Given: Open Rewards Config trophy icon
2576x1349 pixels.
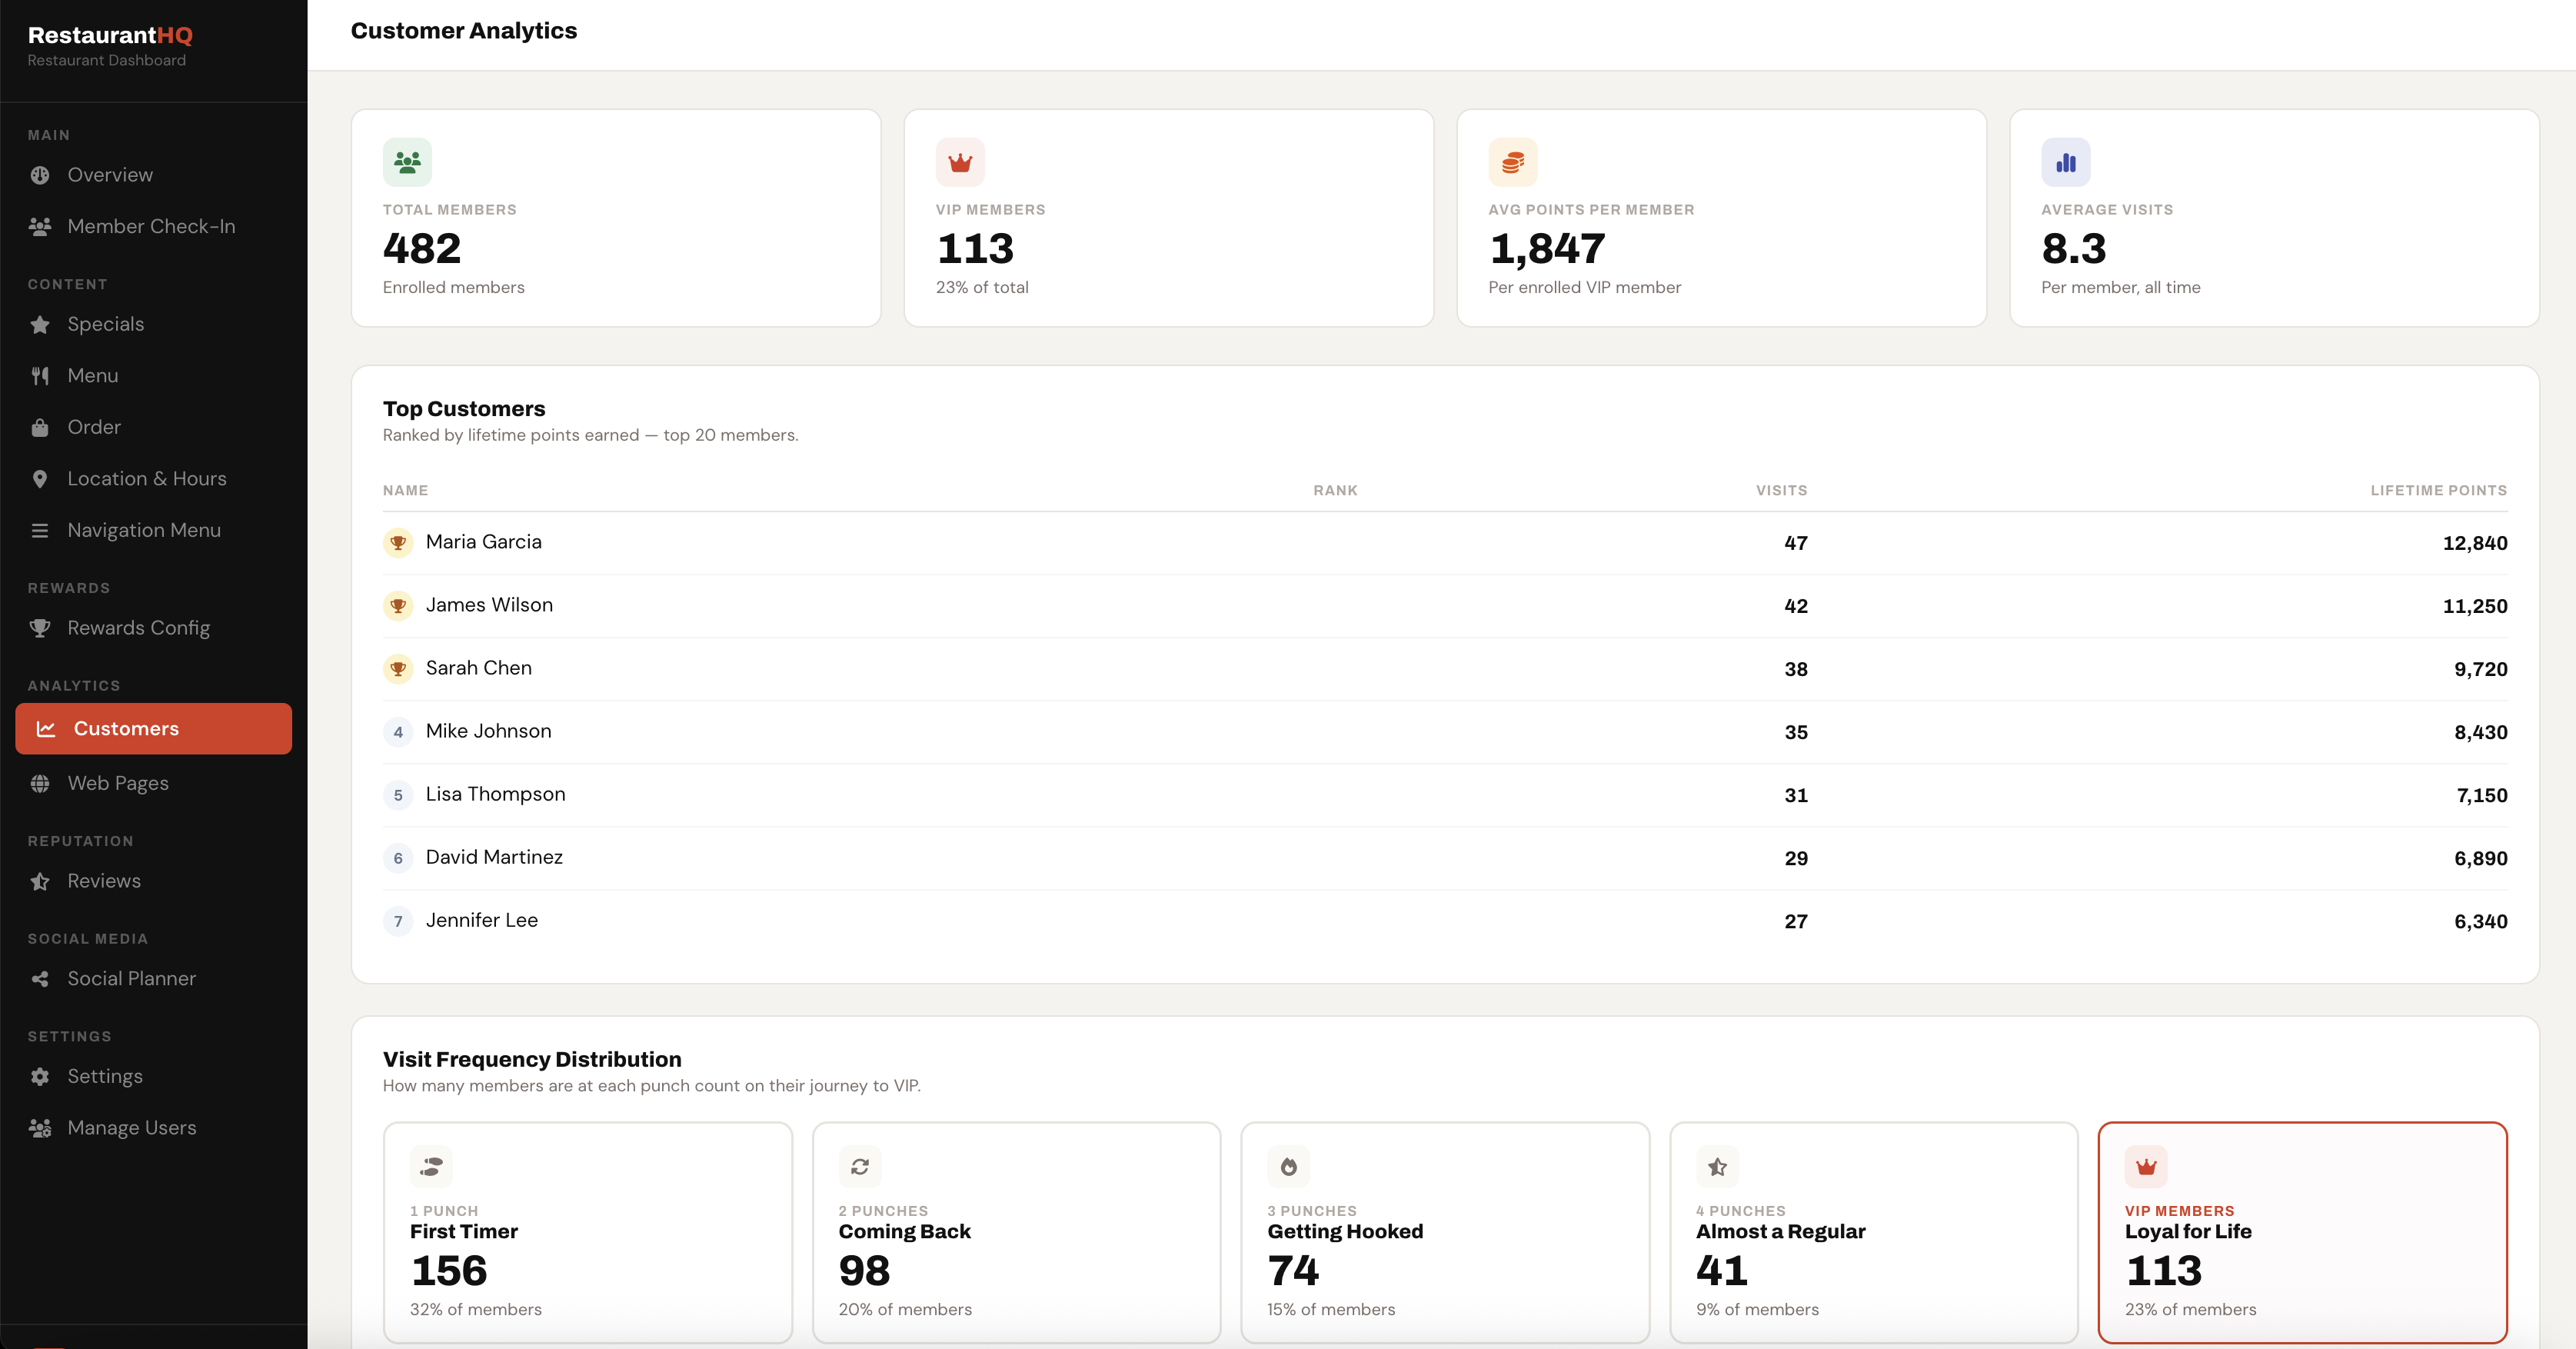Looking at the screenshot, I should click(40, 628).
